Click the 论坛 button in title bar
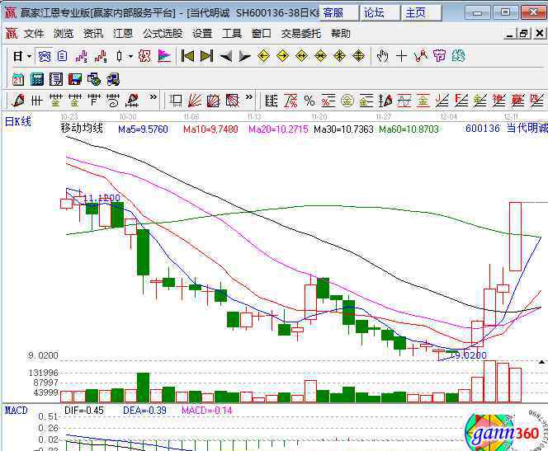The image size is (548, 451). (x=374, y=12)
